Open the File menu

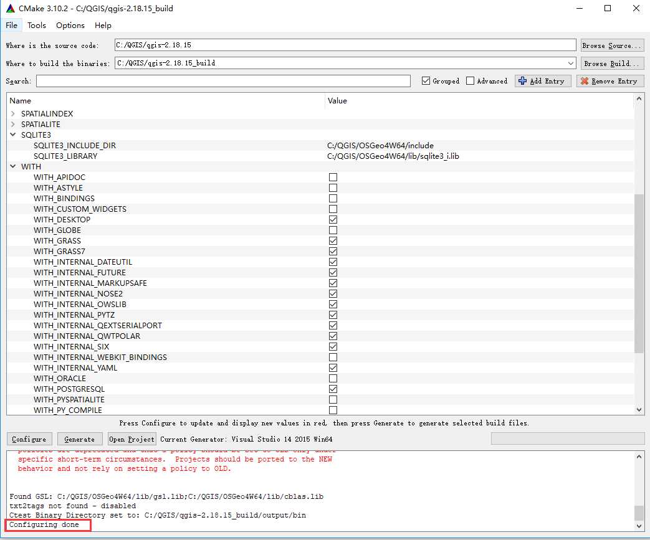click(12, 26)
